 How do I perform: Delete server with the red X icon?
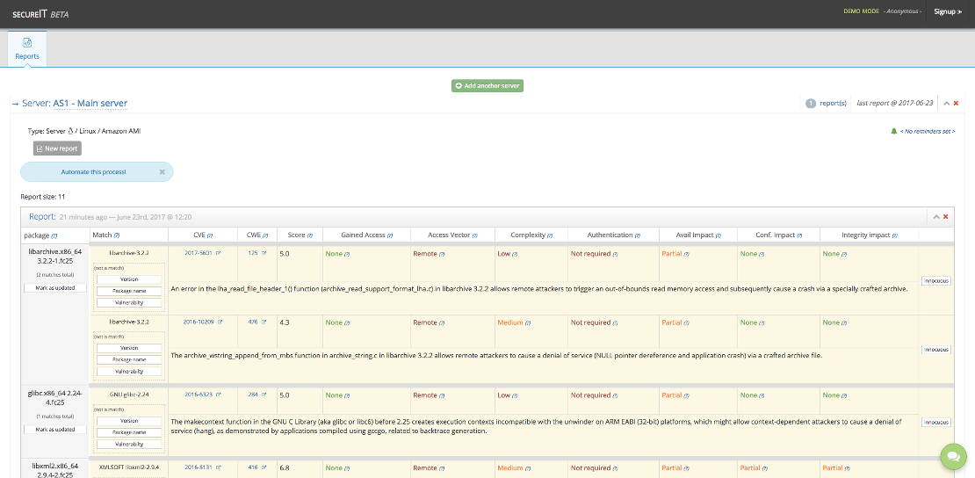pyautogui.click(x=957, y=104)
